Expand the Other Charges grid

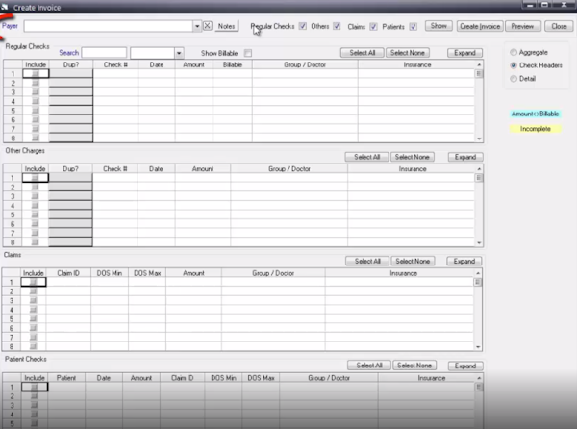pyautogui.click(x=464, y=156)
